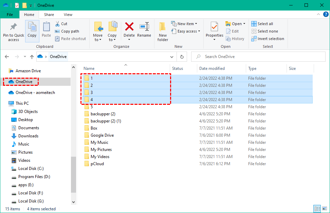Click the History ribbon button
330x213 pixels.
(235, 39)
